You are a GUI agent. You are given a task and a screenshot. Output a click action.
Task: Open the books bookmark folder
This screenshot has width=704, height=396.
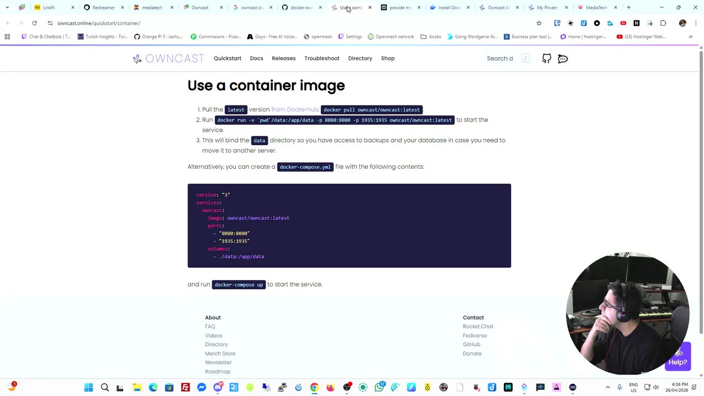click(x=431, y=37)
